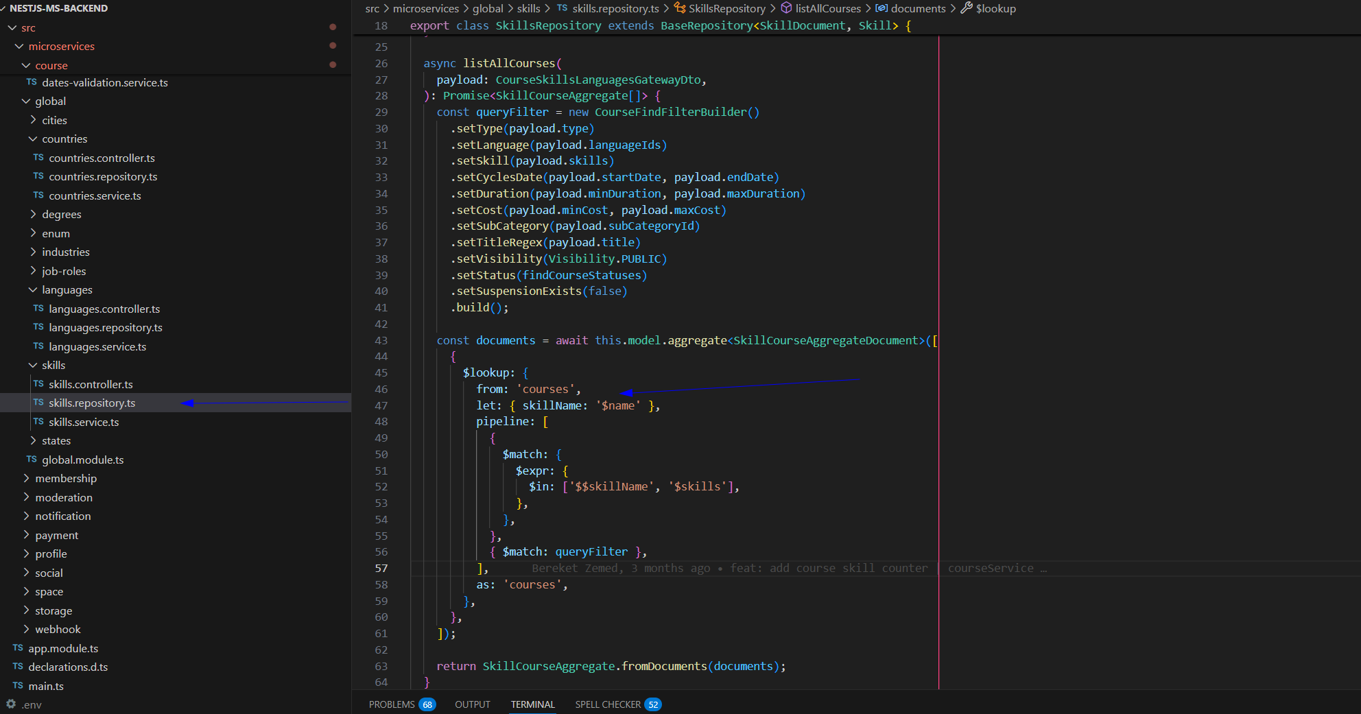Open the .env file gear icon
This screenshot has height=714, width=1361.
[11, 704]
